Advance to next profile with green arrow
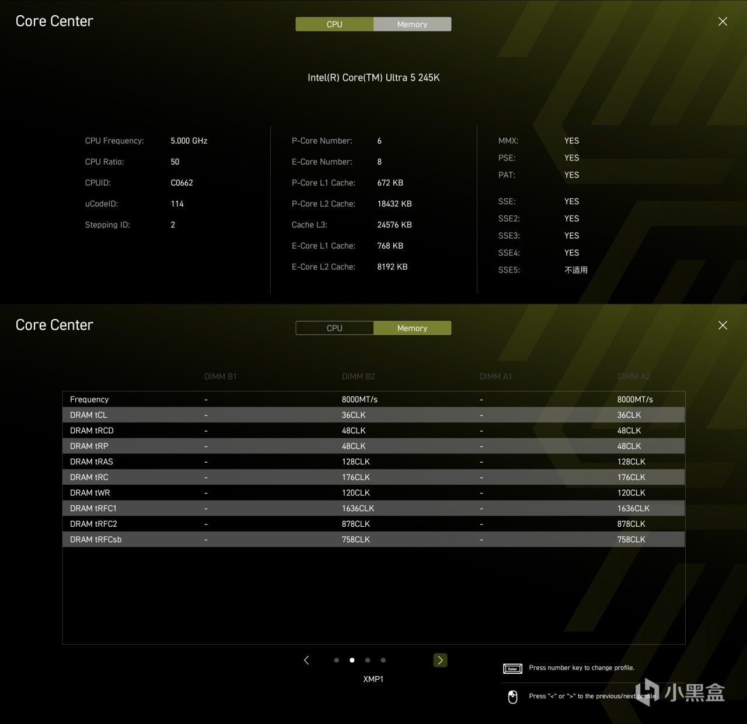 (440, 660)
